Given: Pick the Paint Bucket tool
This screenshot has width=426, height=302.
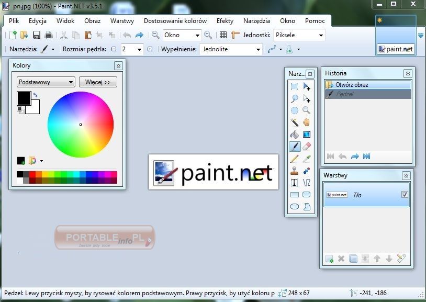Looking at the screenshot, I should [x=295, y=135].
